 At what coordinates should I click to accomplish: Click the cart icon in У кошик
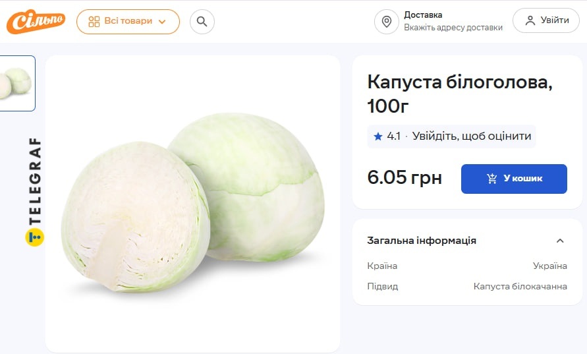pos(492,179)
